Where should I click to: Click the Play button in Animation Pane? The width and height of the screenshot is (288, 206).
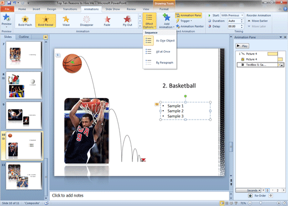[242, 46]
